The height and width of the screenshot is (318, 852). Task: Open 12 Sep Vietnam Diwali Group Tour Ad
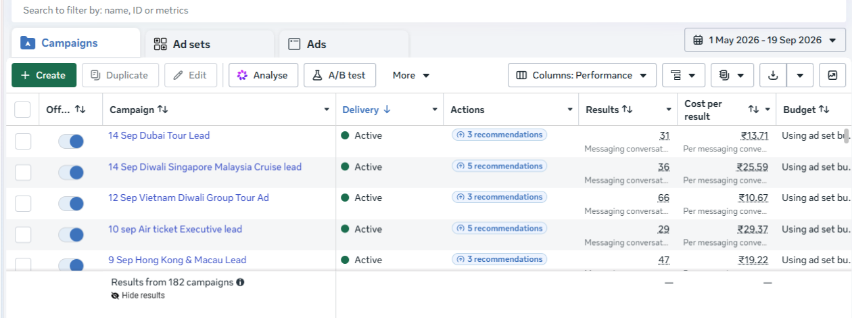click(189, 198)
